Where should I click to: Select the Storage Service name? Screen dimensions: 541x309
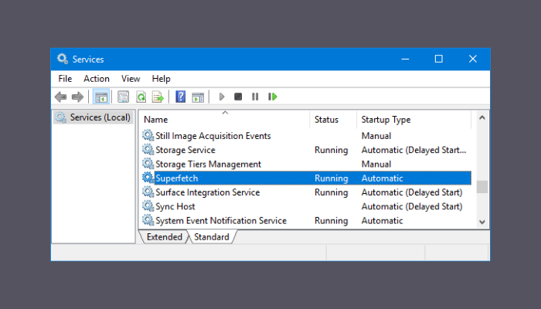[185, 150]
